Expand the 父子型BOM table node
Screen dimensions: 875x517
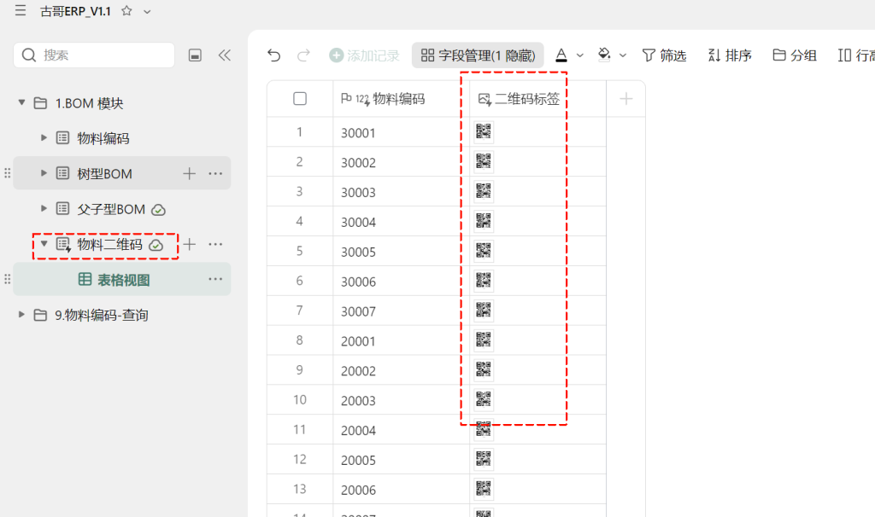[x=44, y=208]
